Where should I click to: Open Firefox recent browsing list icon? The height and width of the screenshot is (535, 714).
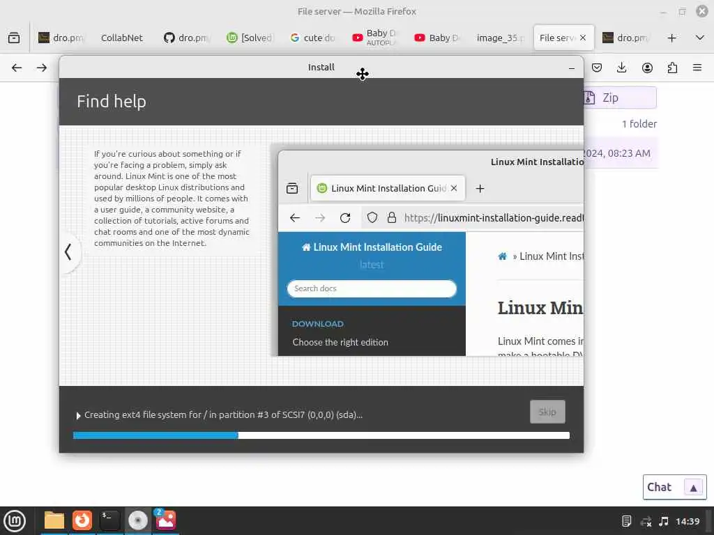14,38
